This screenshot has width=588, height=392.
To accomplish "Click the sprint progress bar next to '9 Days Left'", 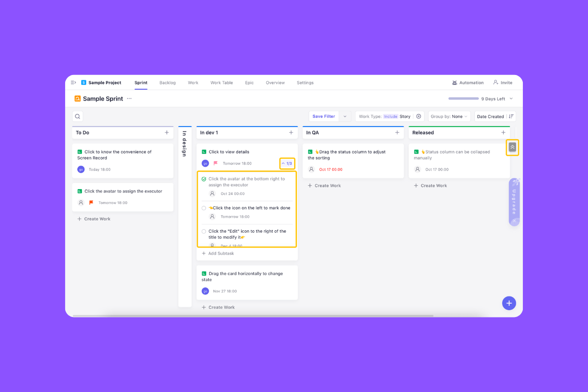I will (464, 98).
